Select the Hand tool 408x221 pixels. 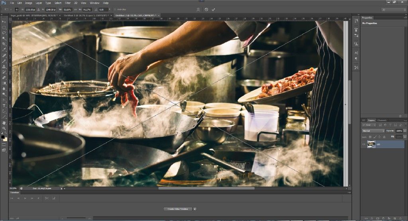[x=4, y=122]
